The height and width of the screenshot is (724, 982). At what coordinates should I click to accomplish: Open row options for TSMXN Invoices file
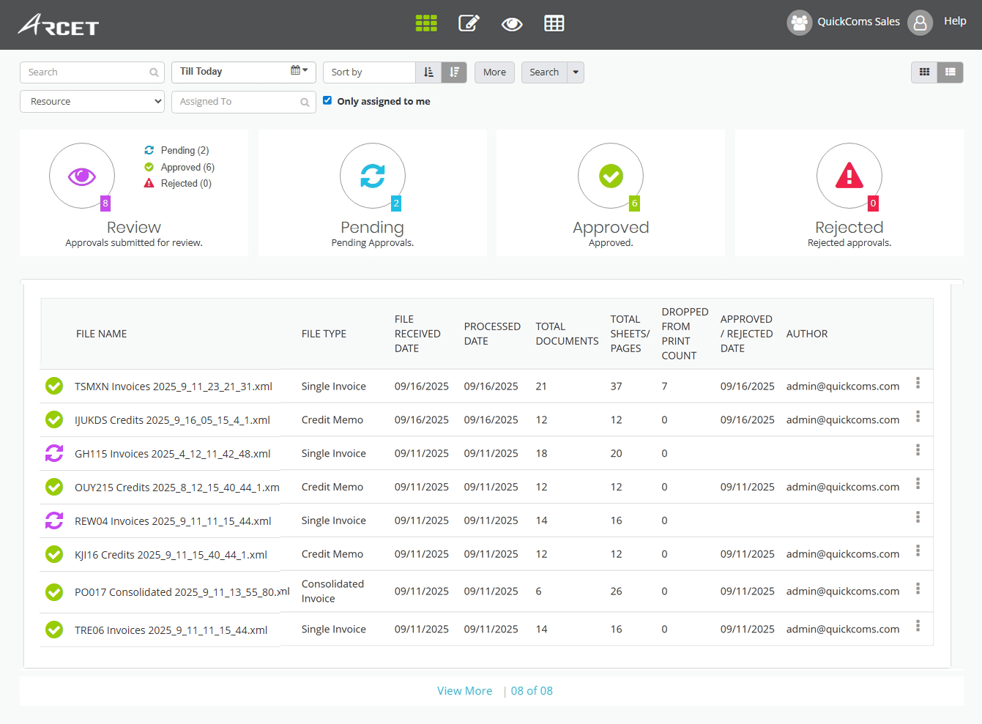point(918,384)
